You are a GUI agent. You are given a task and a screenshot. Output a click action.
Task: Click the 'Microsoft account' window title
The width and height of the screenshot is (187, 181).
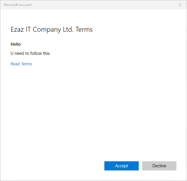(17, 5)
